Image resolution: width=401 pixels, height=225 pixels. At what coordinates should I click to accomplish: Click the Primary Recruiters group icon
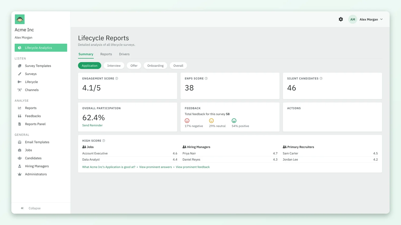pos(285,147)
